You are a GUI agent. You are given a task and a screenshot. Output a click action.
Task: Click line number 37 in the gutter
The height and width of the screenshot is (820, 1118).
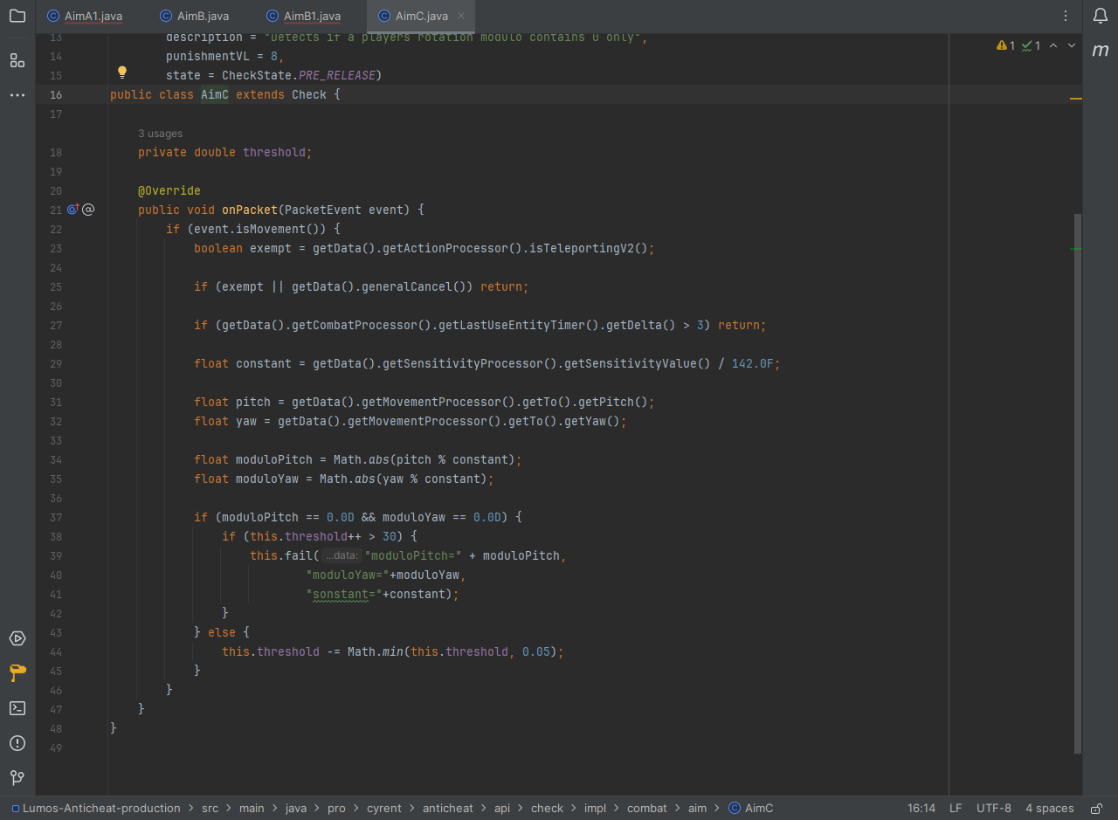56,517
